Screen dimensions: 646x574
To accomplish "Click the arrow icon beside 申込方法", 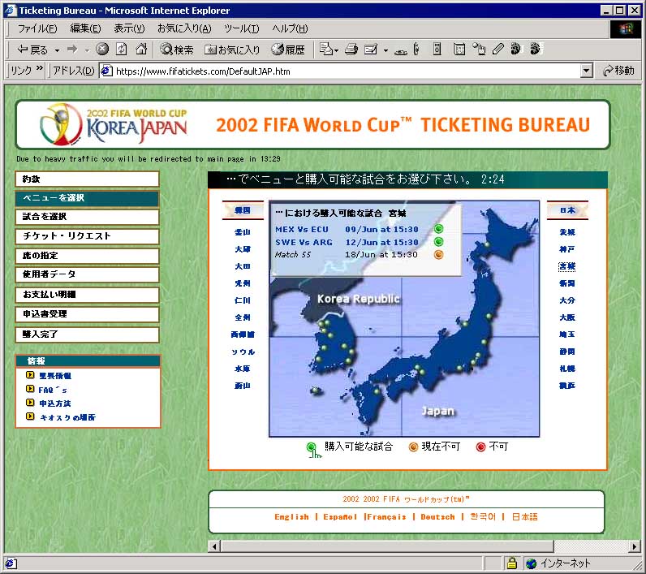I will point(30,402).
